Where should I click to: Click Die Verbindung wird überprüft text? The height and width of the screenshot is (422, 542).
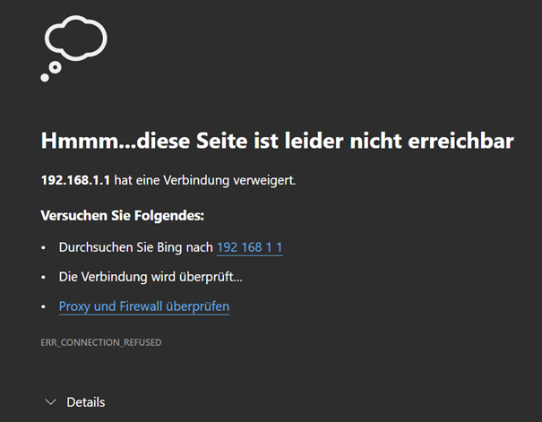[151, 277]
